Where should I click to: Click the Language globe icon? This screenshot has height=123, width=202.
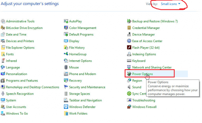(3, 67)
